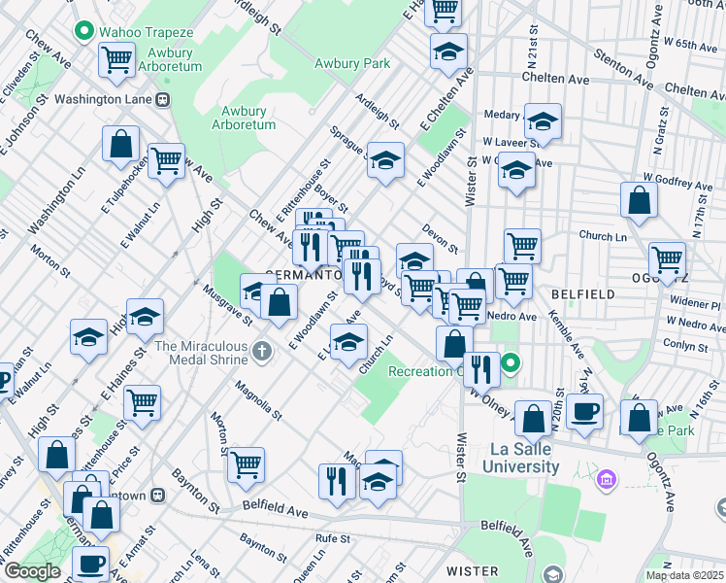Click the Germantown train station icon
Screen dimensions: 726x583
tap(158, 496)
